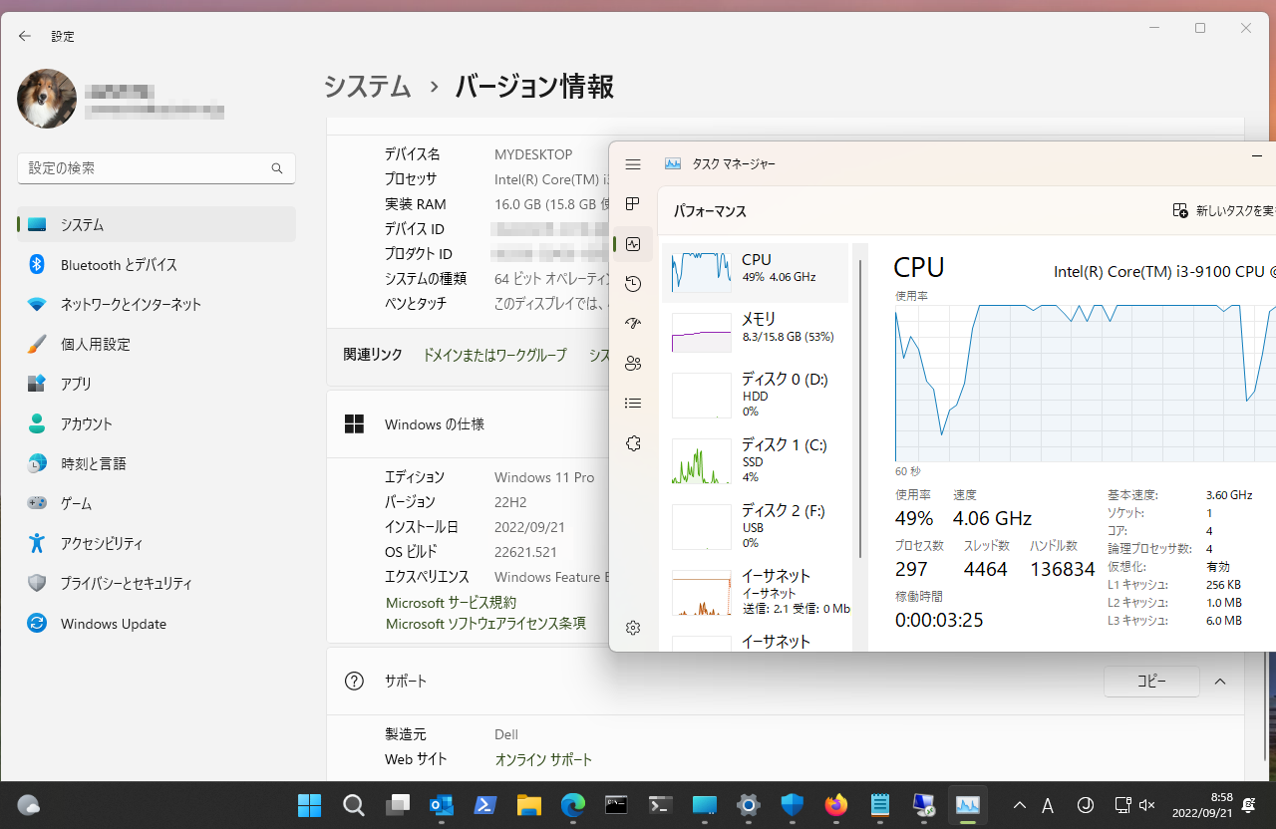Select the メモリ performance graph item
The image size is (1276, 829).
coord(755,331)
